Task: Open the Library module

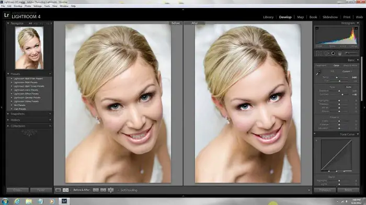Action: [268, 17]
